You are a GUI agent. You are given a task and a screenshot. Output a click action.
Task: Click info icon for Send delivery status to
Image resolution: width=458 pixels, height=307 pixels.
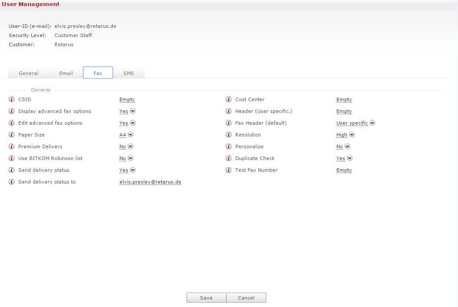coord(12,182)
